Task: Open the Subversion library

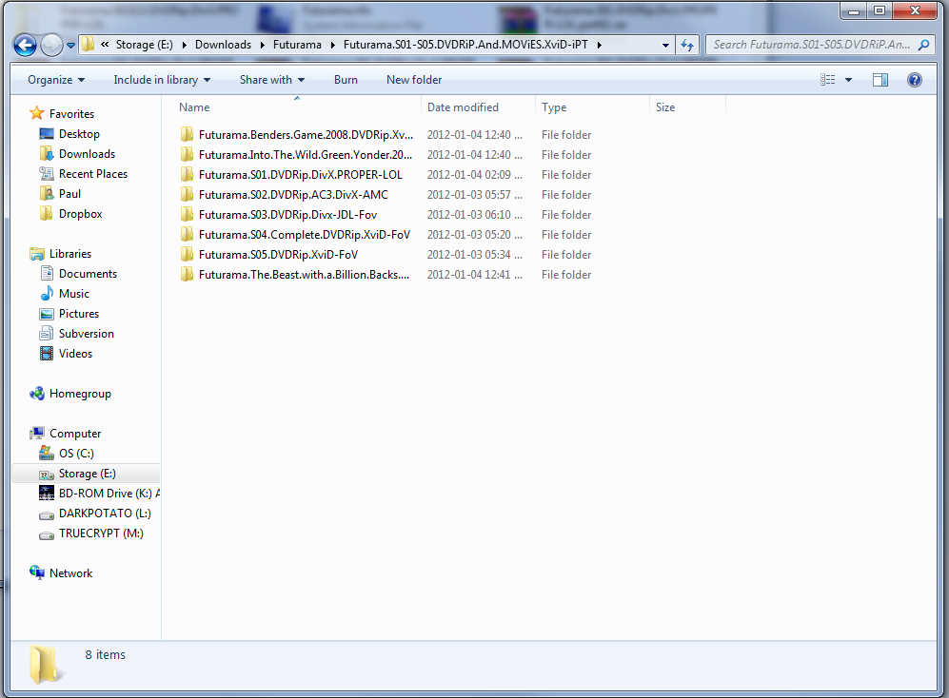Action: tap(86, 333)
